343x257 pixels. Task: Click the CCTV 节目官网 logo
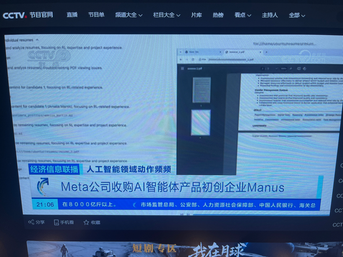coord(28,15)
